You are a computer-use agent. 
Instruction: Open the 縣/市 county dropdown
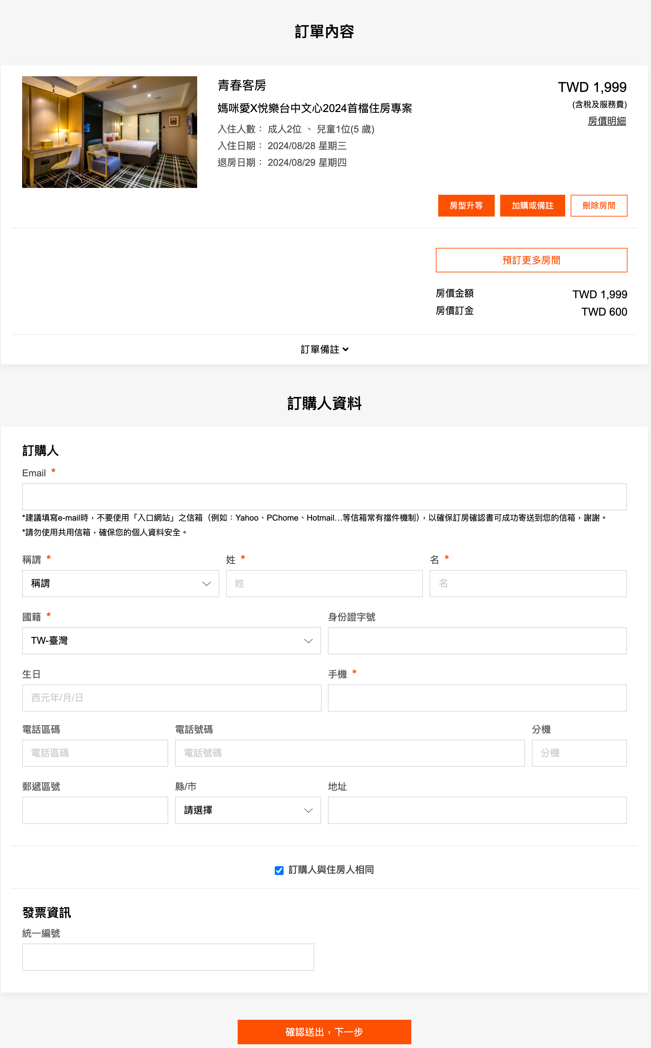point(248,810)
